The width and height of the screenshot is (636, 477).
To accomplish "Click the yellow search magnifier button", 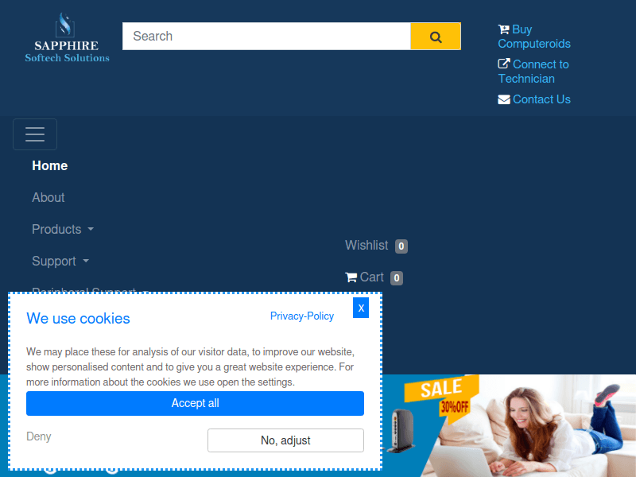I will [x=436, y=37].
